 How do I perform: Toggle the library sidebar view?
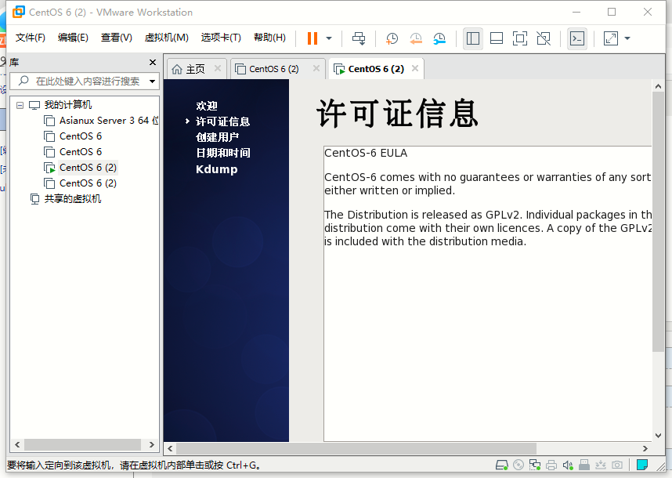[473, 38]
